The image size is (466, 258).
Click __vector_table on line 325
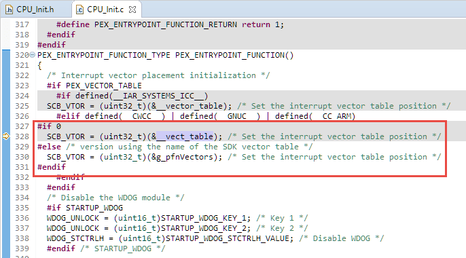(x=190, y=106)
